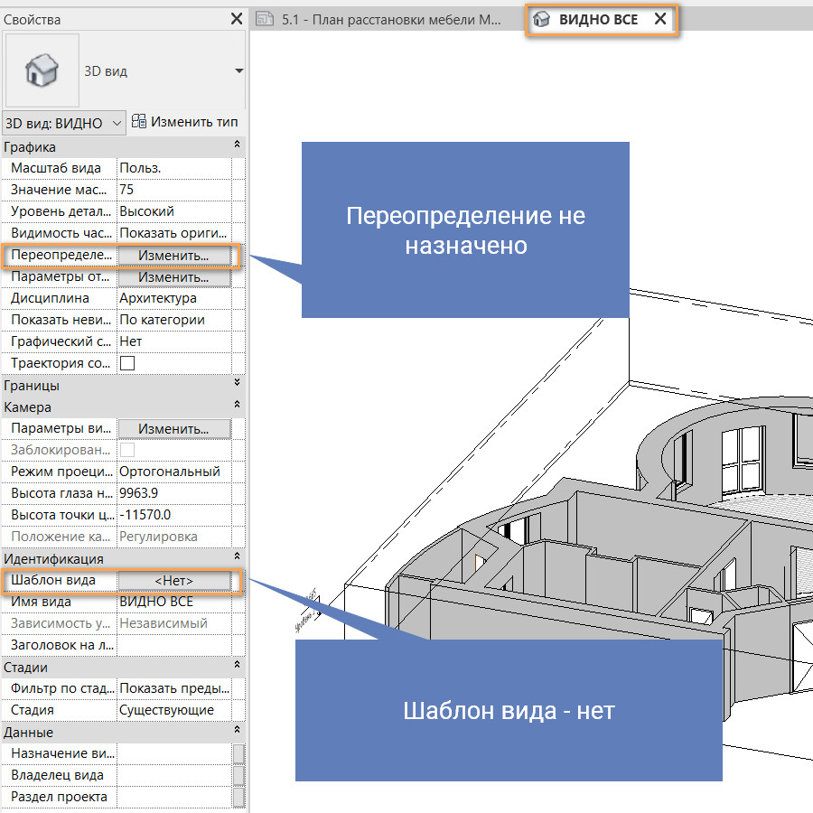Viewport: 813px width, 813px height.
Task: Click the Шаблон вида <Нет> button
Action: 174,581
